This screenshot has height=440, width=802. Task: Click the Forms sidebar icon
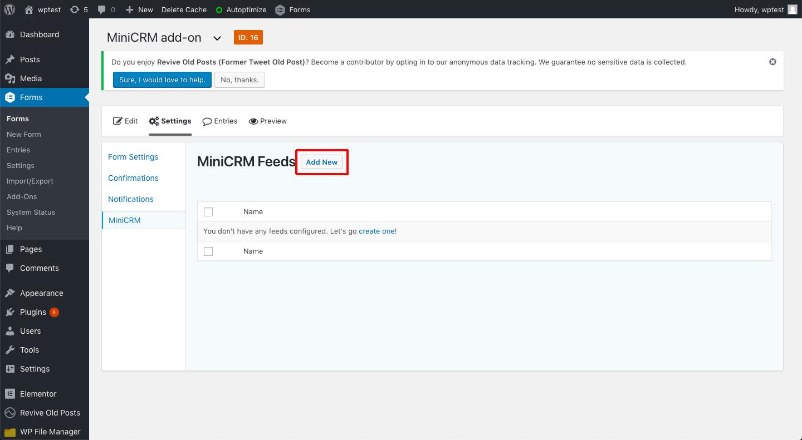pos(10,97)
